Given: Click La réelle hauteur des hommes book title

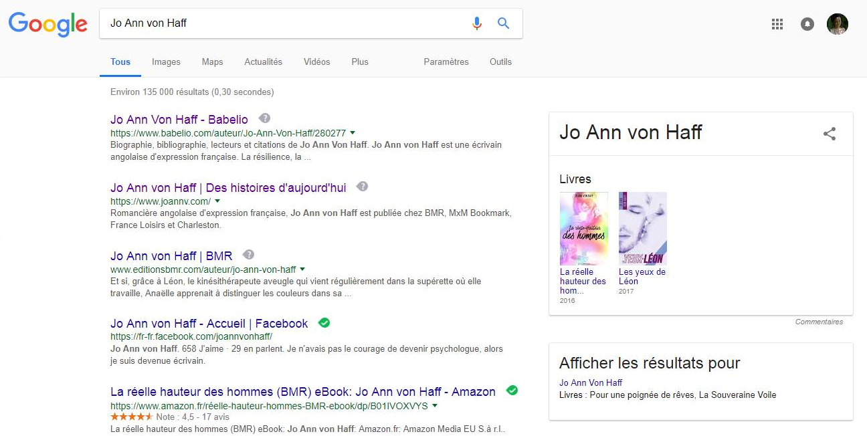Looking at the screenshot, I should (x=583, y=282).
